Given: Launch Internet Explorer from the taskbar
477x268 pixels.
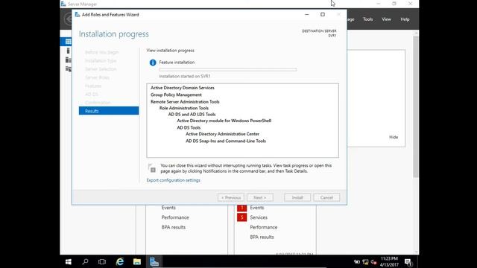Looking at the screenshot, I should point(120,261).
